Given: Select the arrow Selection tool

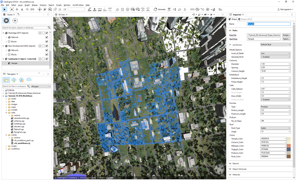Looking at the screenshot, I should tap(4, 9).
